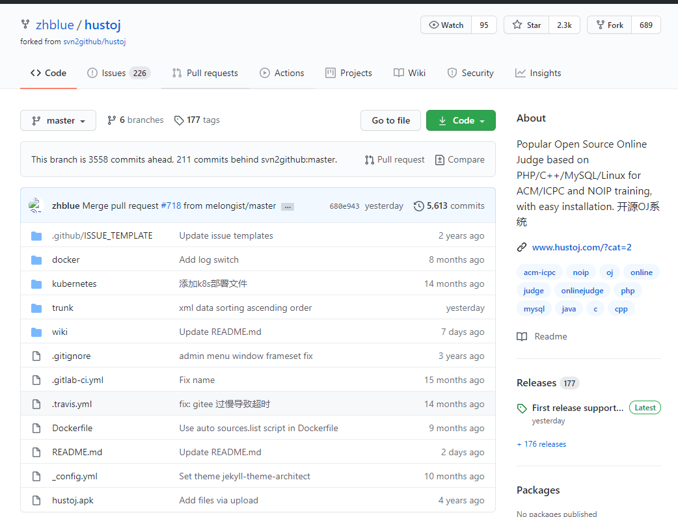Screen dimensions: 678x517
Task: Click the folder icon for wiki
Action: [x=36, y=332]
